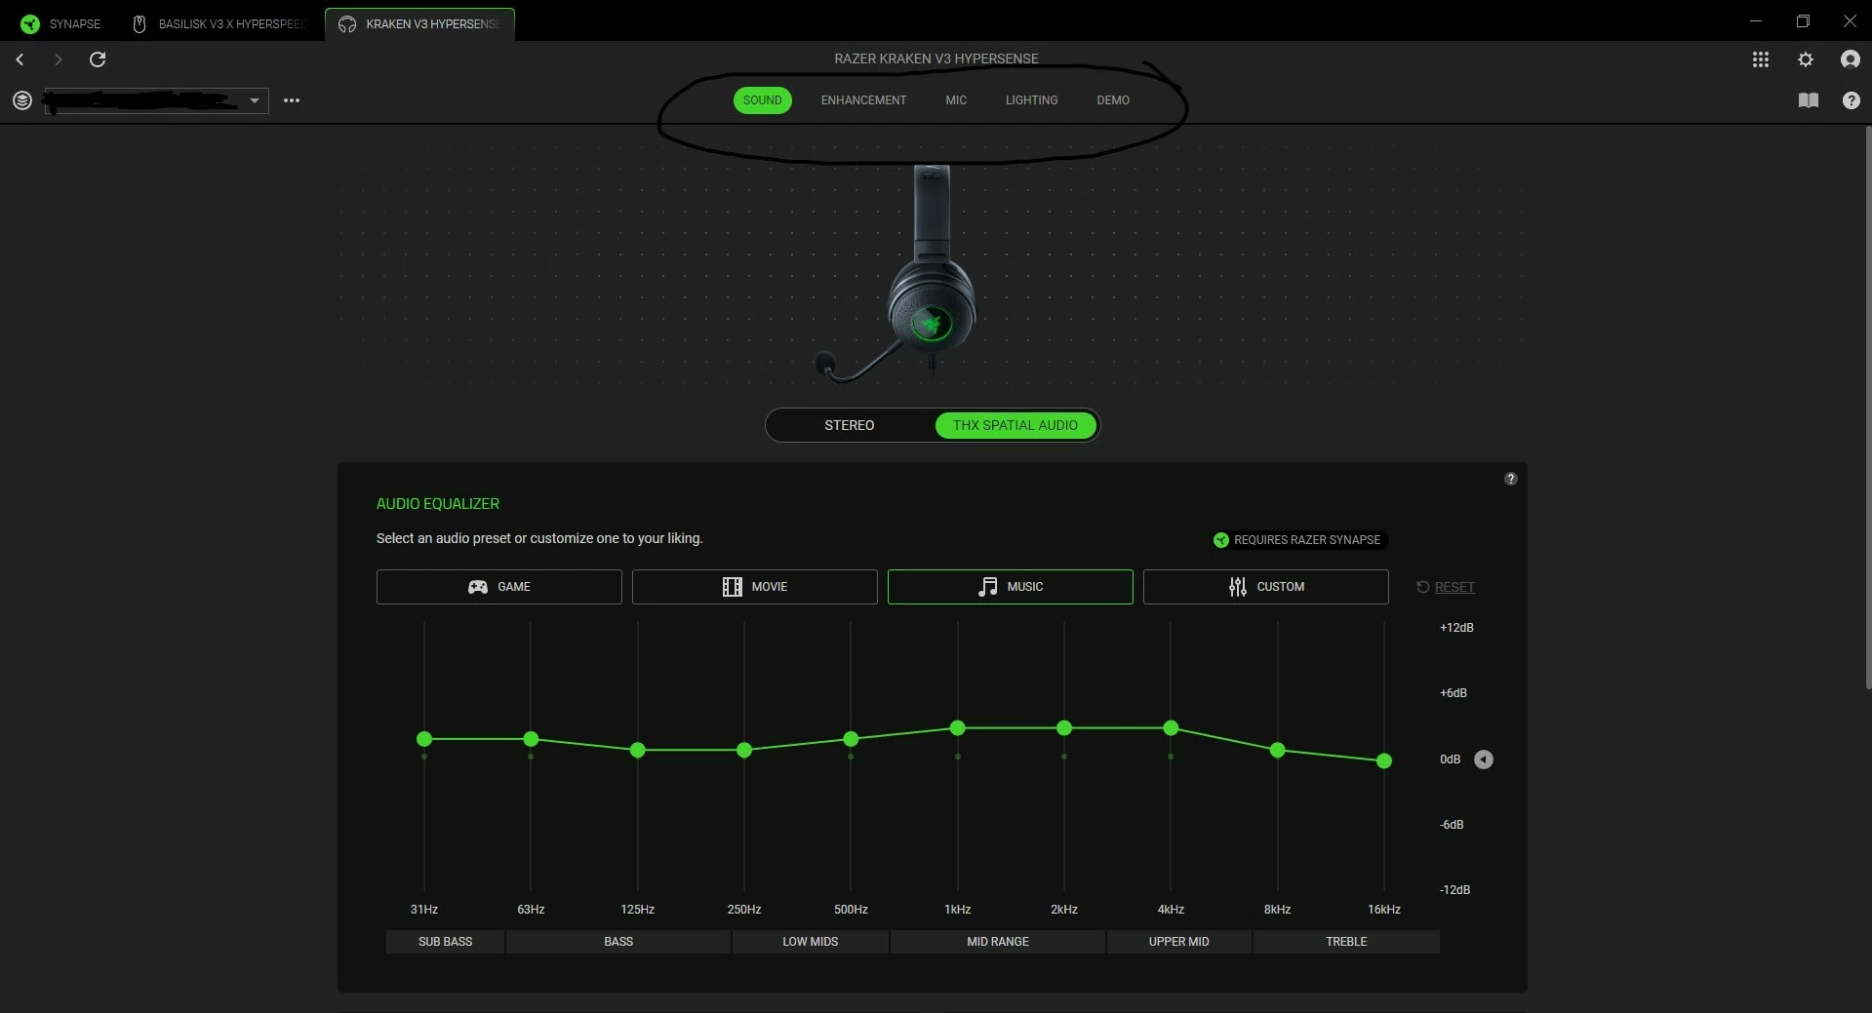Go forward with the right arrow
This screenshot has width=1872, height=1013.
(58, 59)
